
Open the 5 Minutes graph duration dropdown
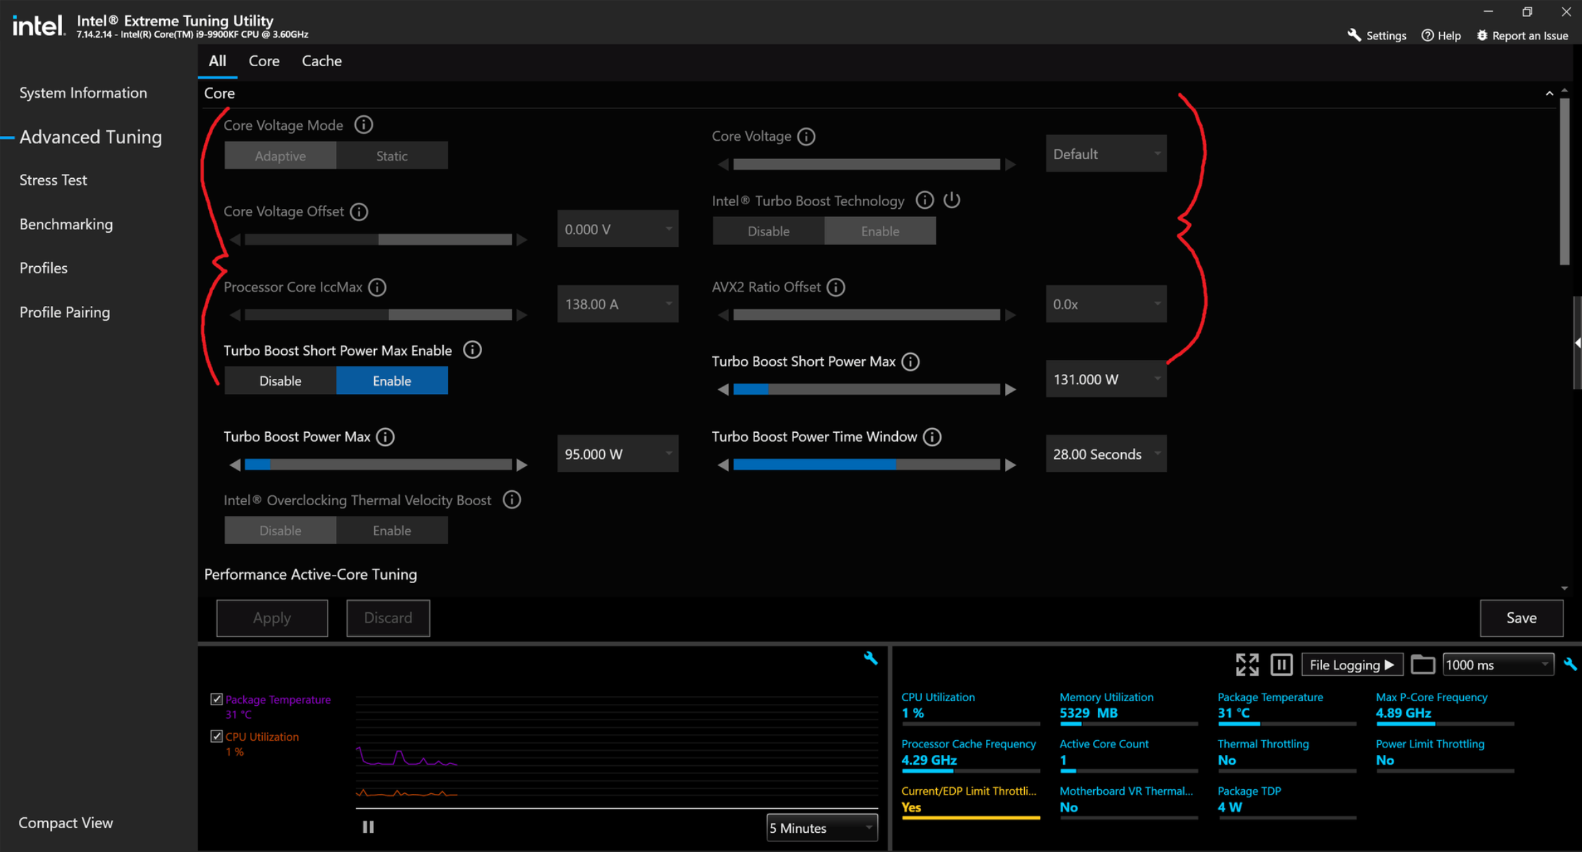coord(821,828)
